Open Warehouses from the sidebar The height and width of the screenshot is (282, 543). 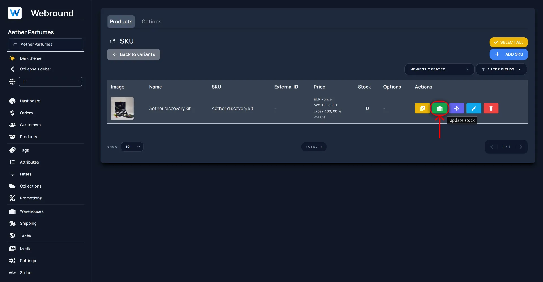[x=31, y=211]
